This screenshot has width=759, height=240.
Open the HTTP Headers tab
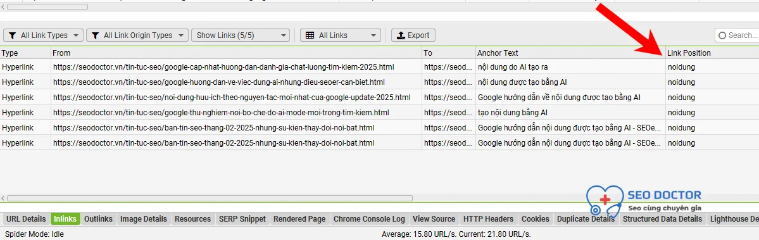(x=489, y=219)
